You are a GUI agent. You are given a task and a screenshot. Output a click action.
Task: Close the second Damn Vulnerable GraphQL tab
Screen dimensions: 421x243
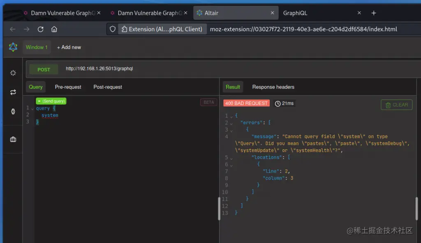point(185,13)
